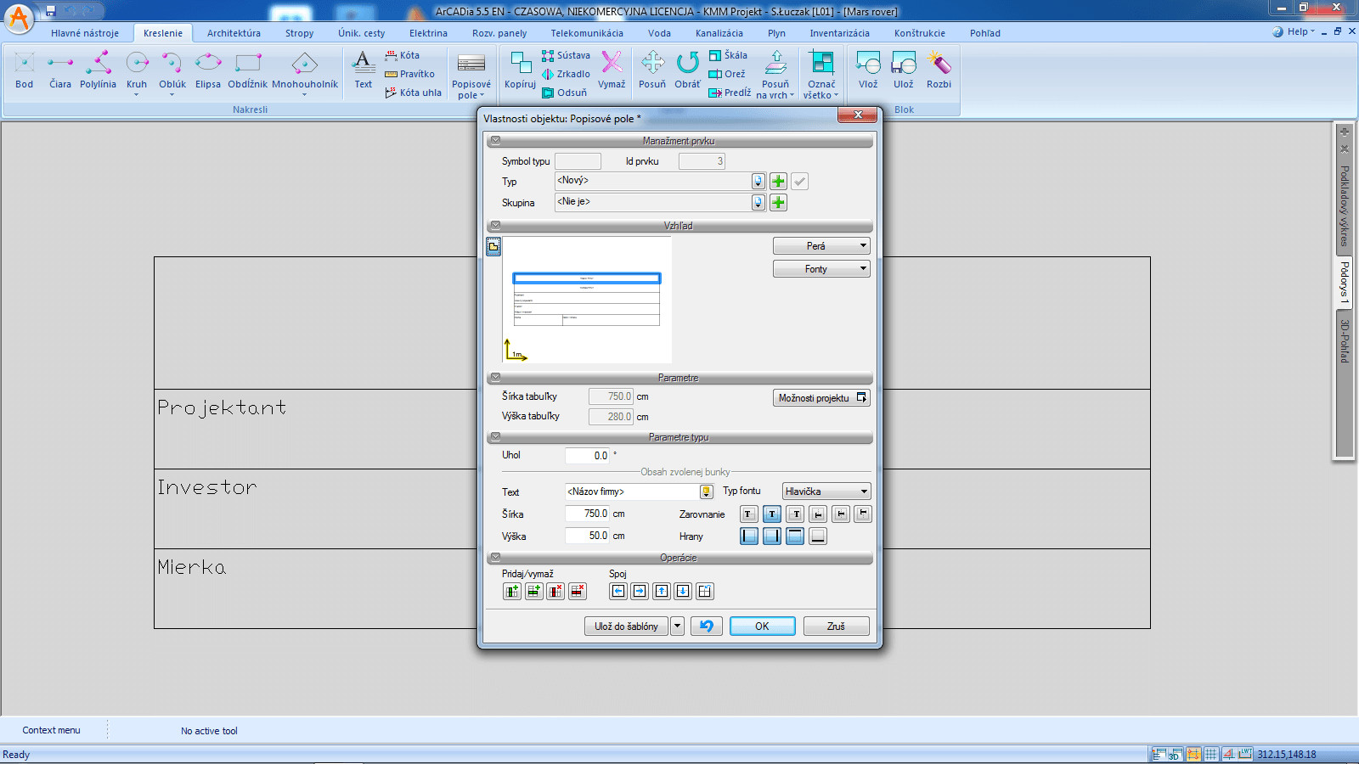Click the delete row icon

tap(578, 591)
